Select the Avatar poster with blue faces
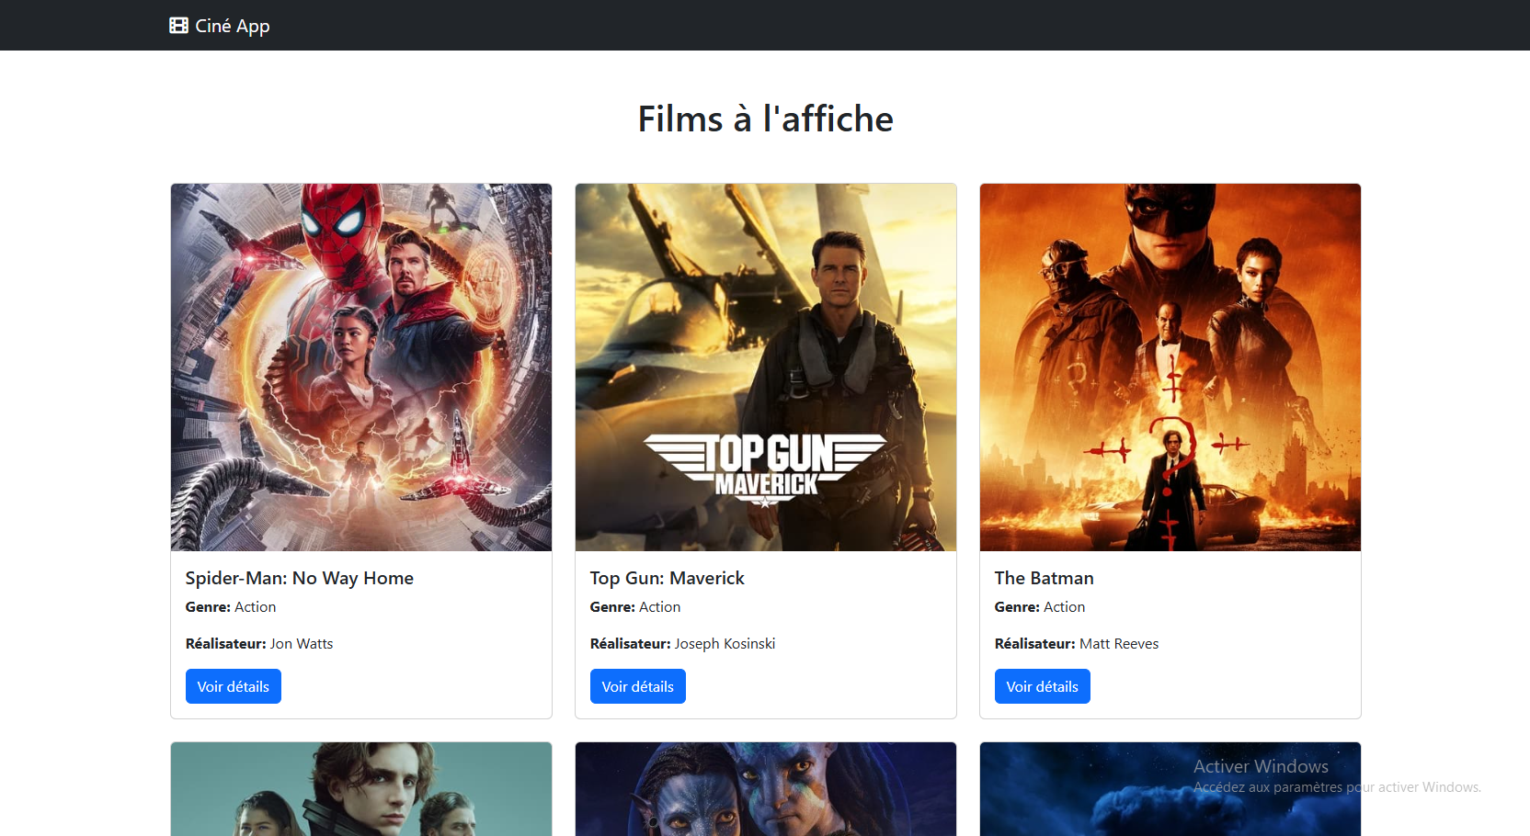Viewport: 1530px width, 836px height. [766, 789]
